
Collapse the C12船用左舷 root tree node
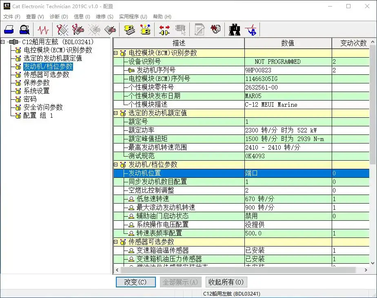pos(3,42)
